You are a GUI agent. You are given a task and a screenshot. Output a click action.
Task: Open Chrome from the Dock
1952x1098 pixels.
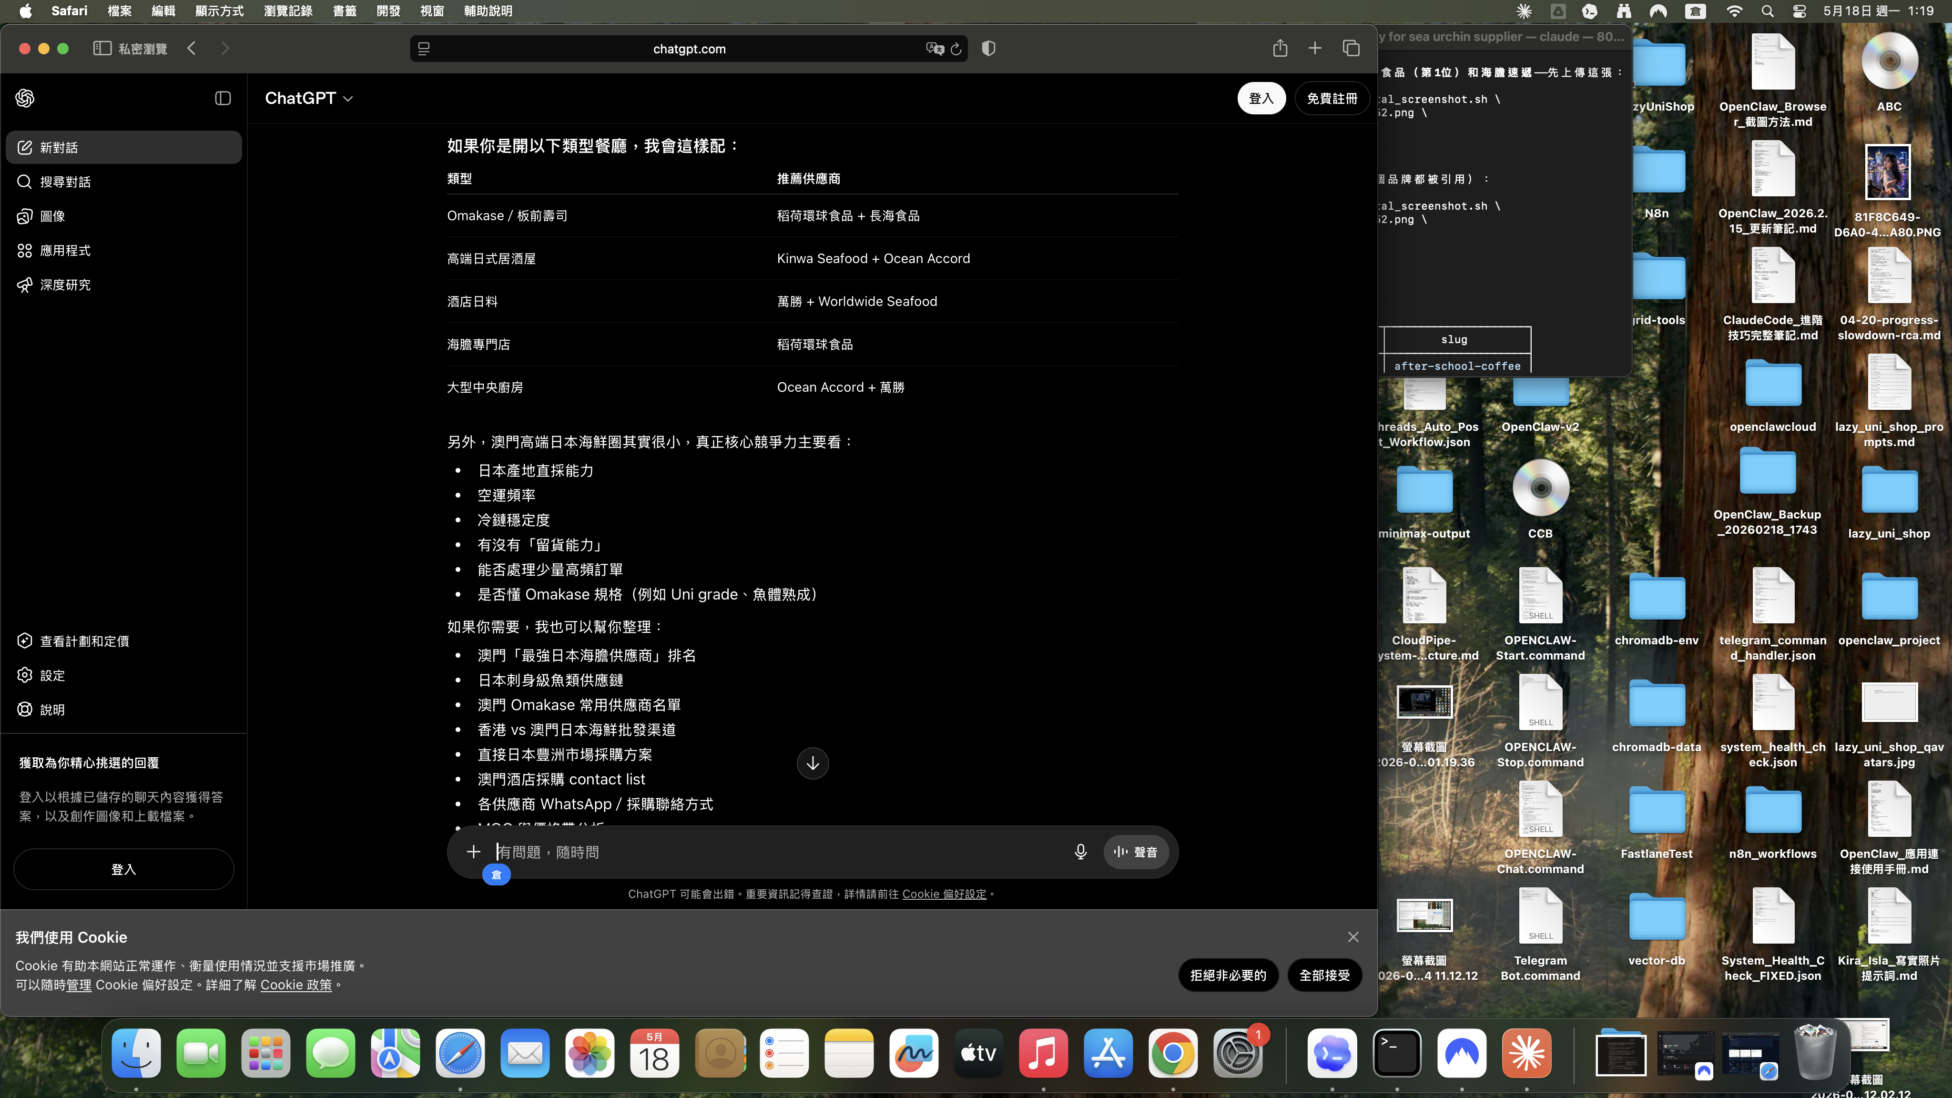point(1173,1053)
